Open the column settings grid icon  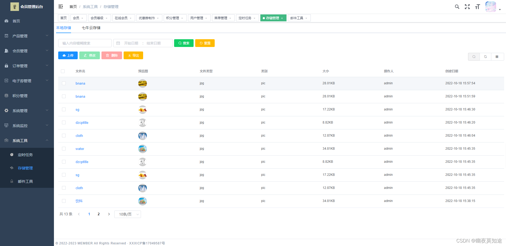point(497,57)
